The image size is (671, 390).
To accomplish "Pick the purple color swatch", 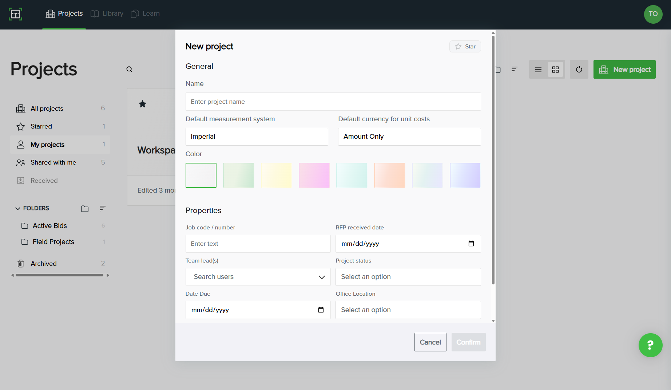I will pyautogui.click(x=465, y=175).
